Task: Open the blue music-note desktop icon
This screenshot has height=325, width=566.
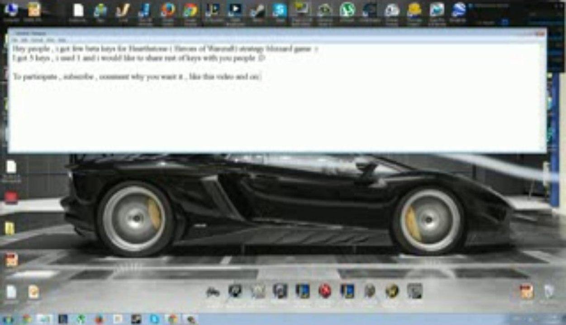Action: 145,10
